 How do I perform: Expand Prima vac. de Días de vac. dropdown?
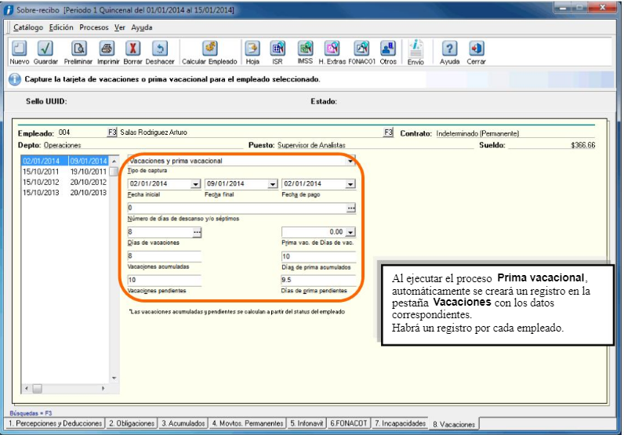click(x=350, y=232)
